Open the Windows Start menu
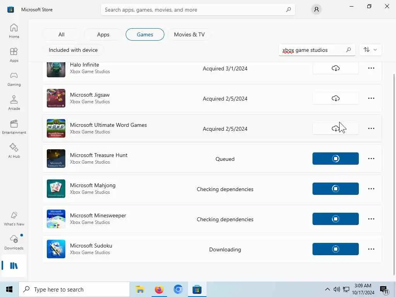This screenshot has height=297, width=396. (9, 289)
